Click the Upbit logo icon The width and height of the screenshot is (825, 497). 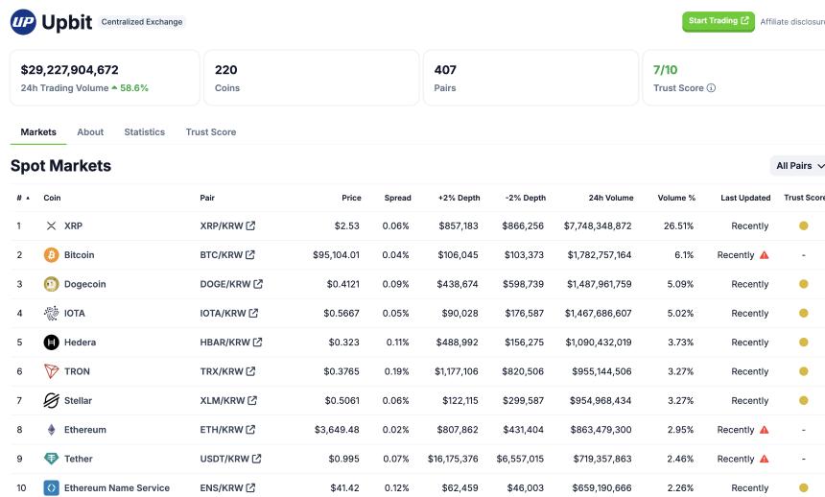click(x=23, y=22)
